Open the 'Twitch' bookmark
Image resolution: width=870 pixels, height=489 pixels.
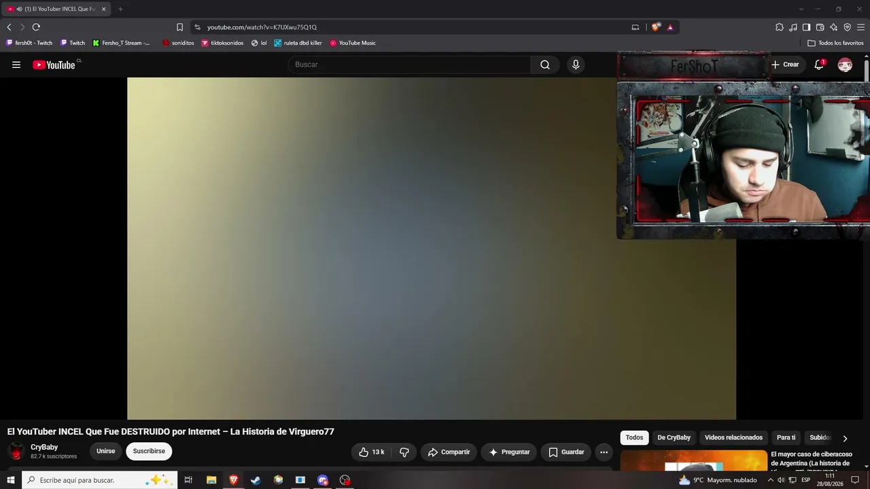(x=73, y=43)
